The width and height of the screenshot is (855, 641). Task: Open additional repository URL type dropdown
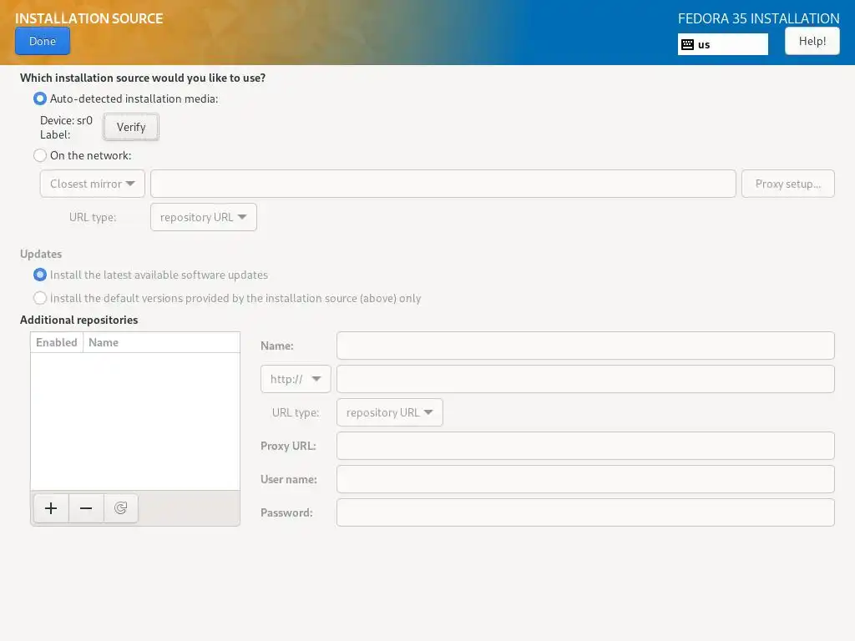click(x=390, y=412)
